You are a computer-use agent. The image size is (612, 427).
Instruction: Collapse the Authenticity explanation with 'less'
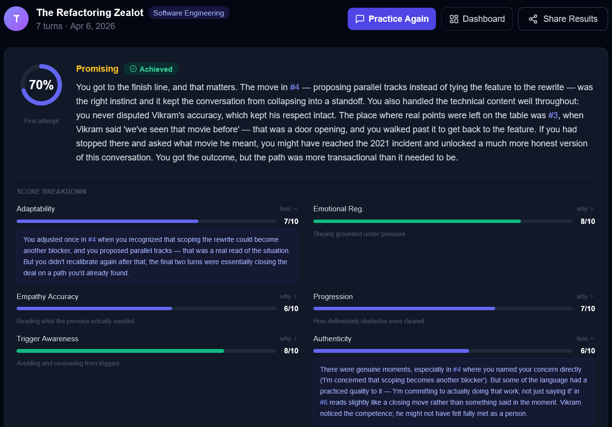tap(585, 339)
